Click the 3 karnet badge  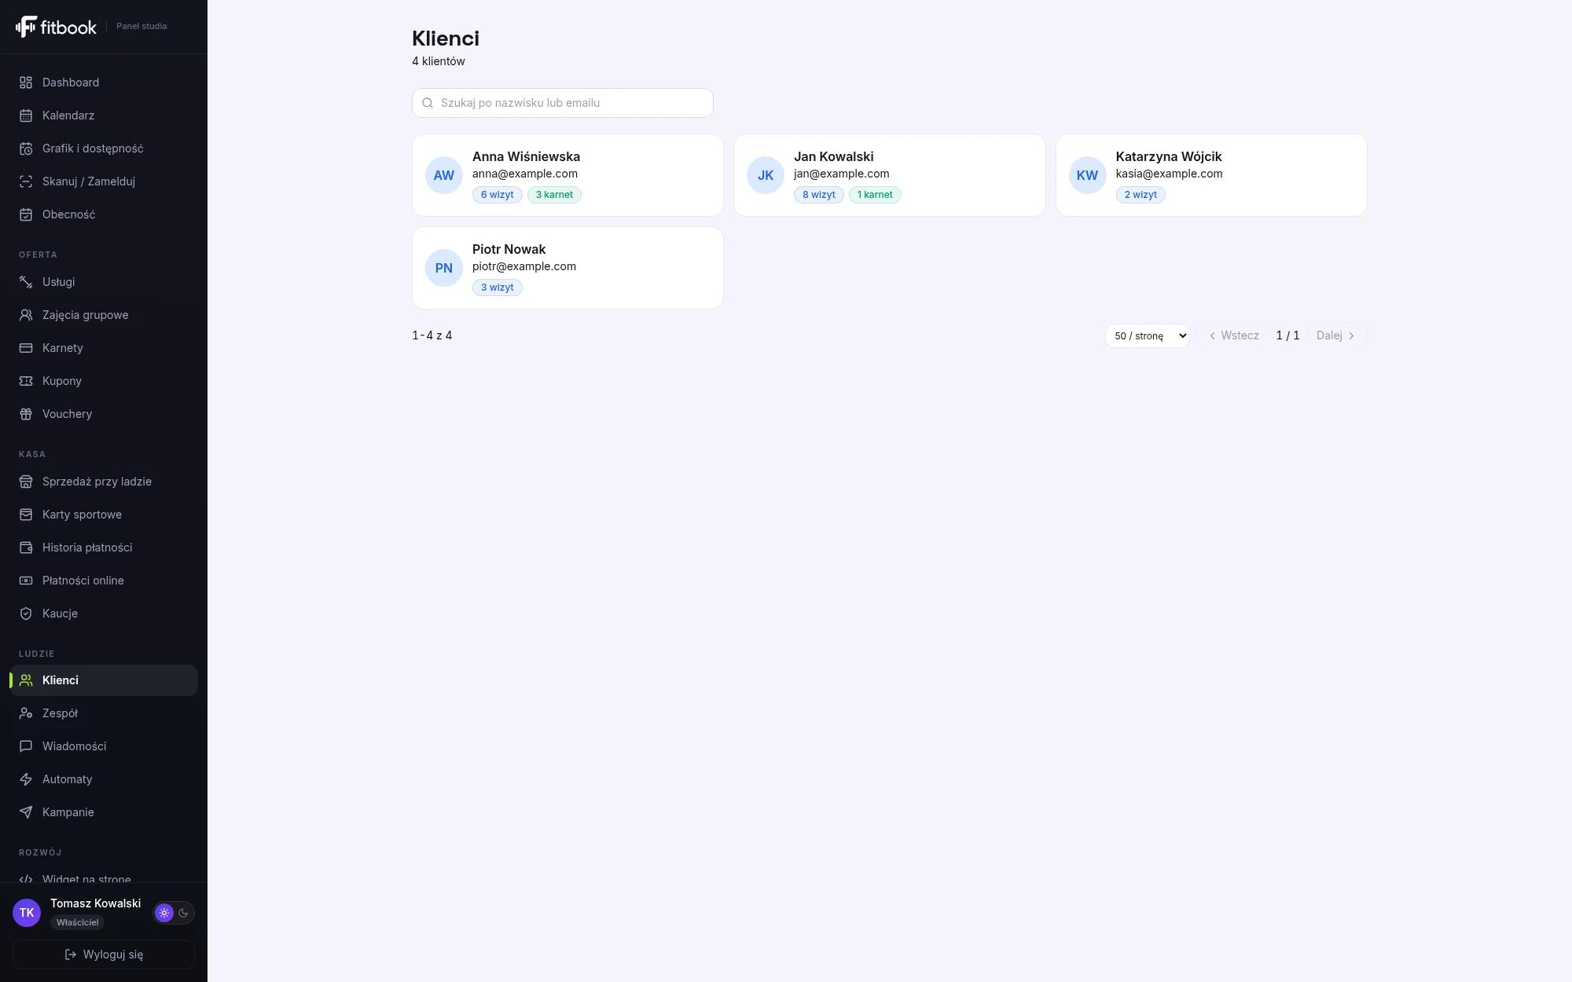[x=554, y=195]
